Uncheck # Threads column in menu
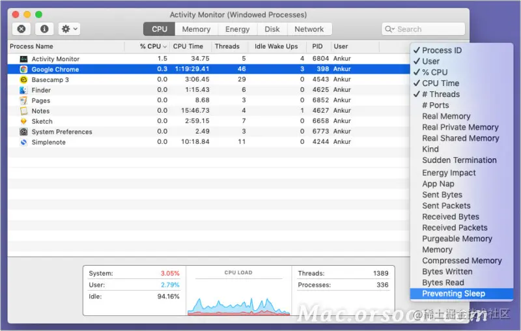Viewport: 521px width, 331px height. coord(462,94)
